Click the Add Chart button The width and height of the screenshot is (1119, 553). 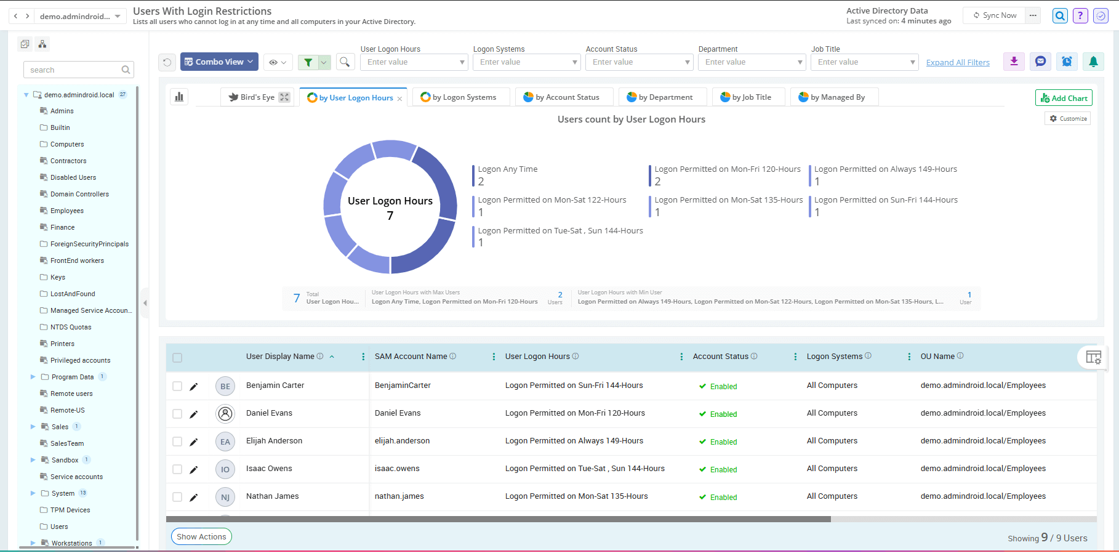click(1064, 98)
